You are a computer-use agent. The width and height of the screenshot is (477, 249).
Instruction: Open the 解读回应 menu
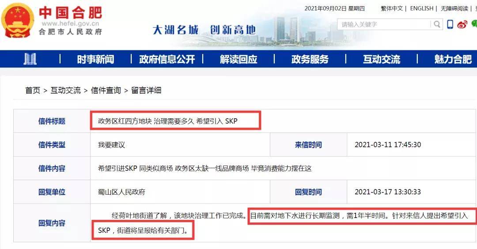[x=238, y=59]
